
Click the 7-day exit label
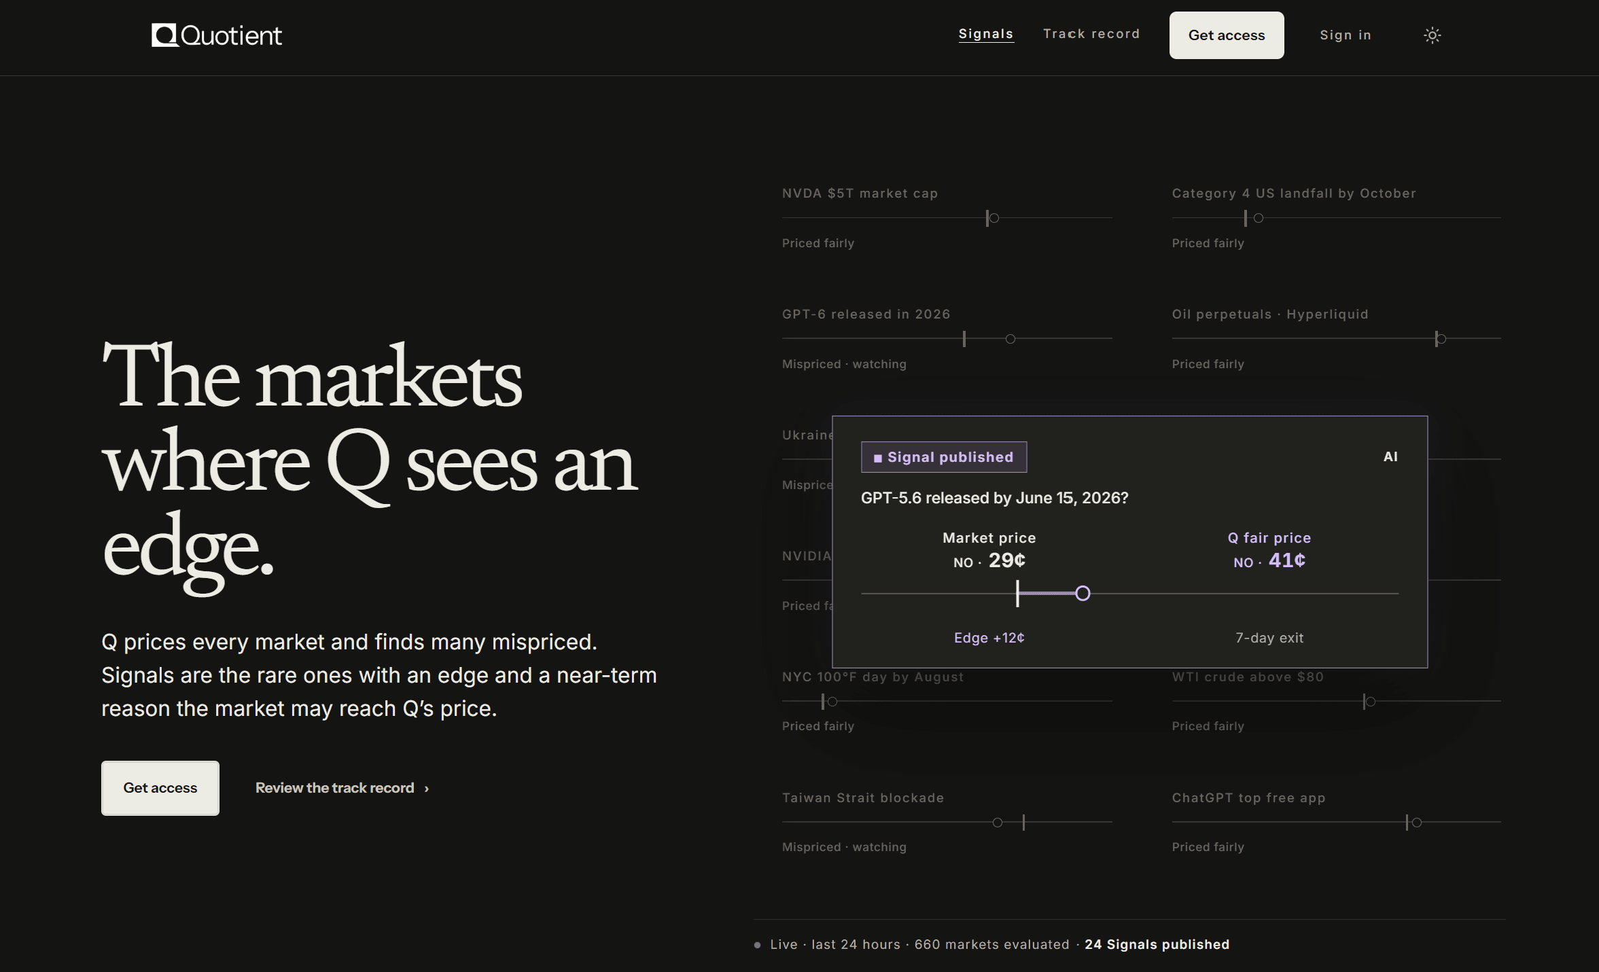click(x=1269, y=638)
